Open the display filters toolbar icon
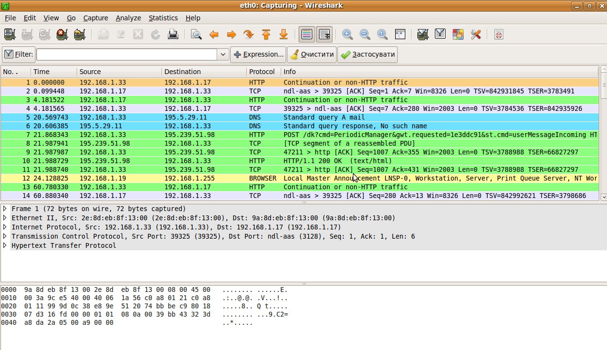 (440, 34)
